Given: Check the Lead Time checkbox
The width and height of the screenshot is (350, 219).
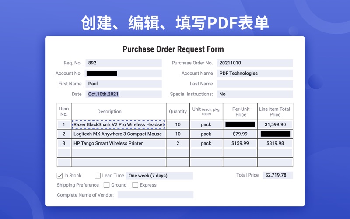Looking at the screenshot, I should click(98, 176).
